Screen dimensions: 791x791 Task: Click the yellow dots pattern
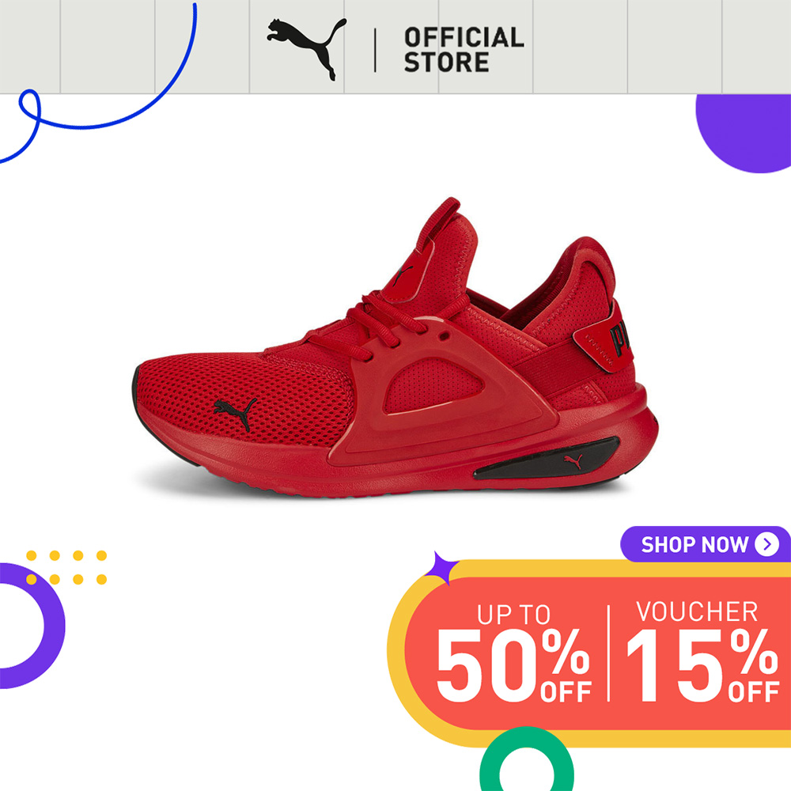pos(66,567)
